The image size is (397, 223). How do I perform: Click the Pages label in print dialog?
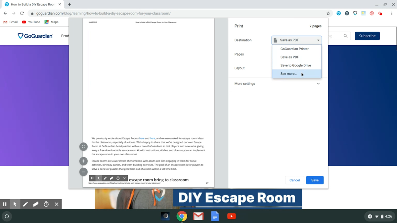[239, 54]
